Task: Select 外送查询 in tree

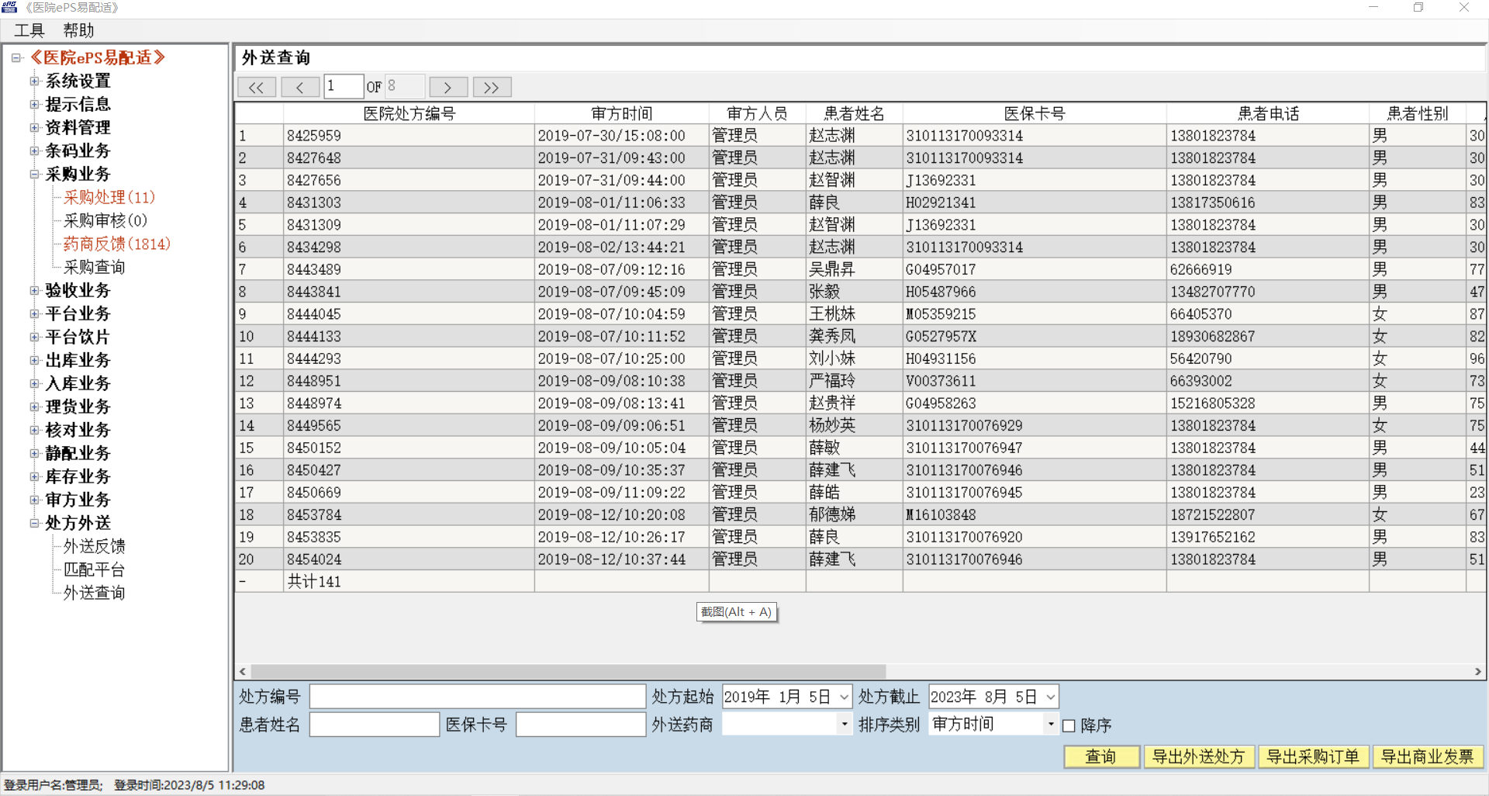Action: point(94,593)
